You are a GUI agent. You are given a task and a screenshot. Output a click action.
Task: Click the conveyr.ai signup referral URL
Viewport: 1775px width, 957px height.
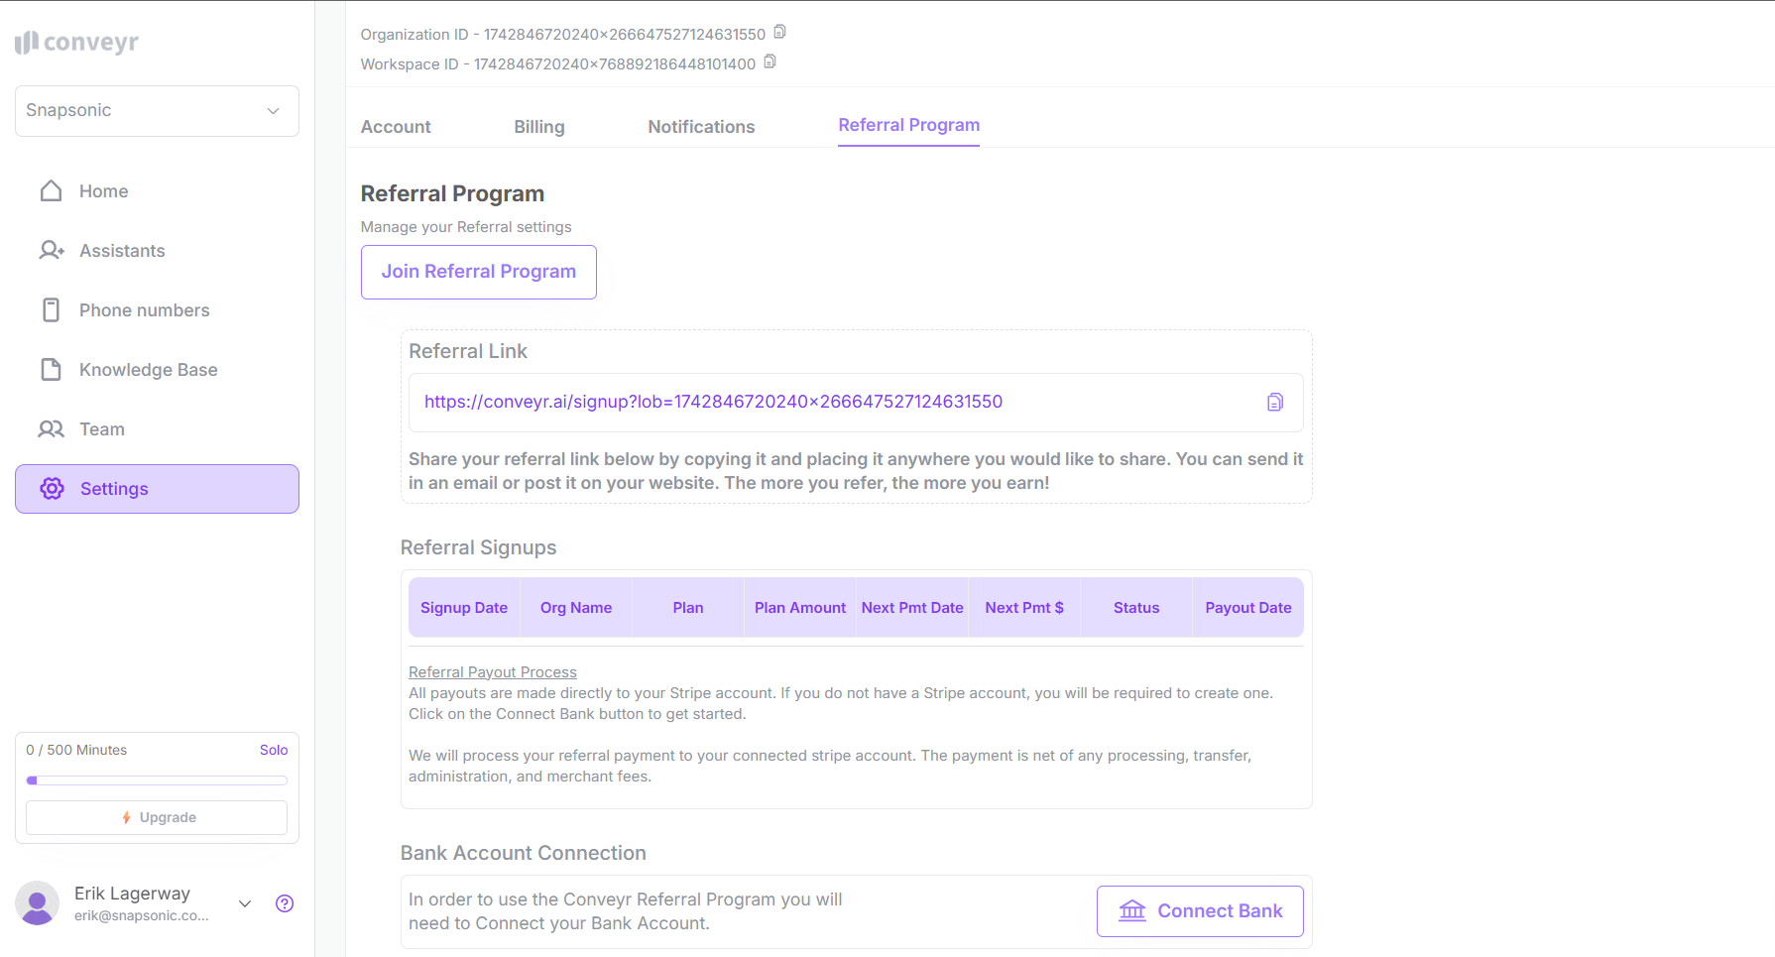713,402
